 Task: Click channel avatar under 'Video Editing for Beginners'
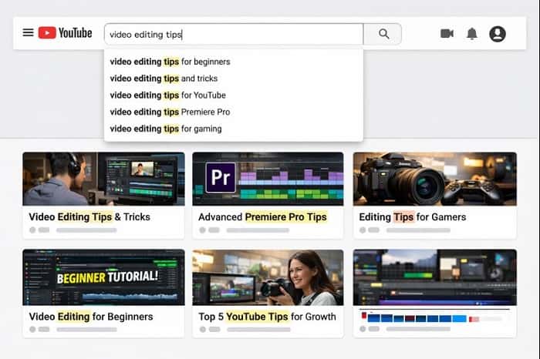(x=32, y=329)
